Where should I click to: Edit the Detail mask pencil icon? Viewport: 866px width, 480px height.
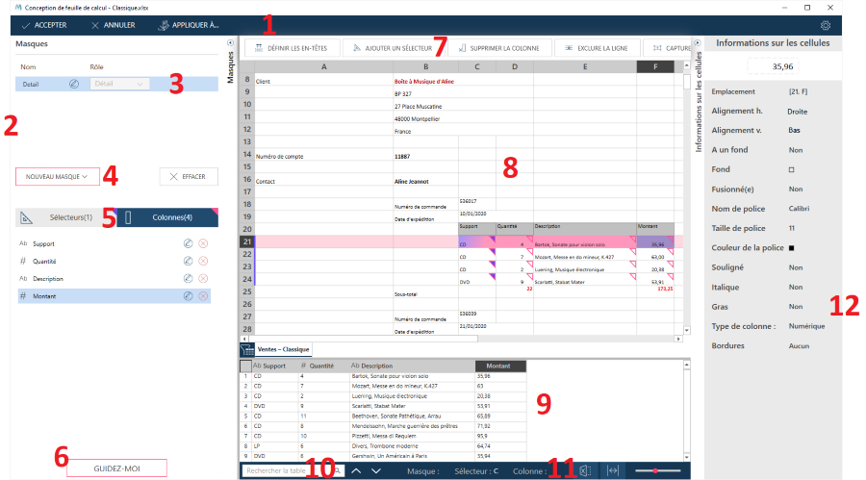tap(74, 84)
